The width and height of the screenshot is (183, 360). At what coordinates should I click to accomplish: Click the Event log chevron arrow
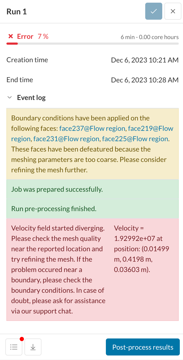(x=10, y=97)
